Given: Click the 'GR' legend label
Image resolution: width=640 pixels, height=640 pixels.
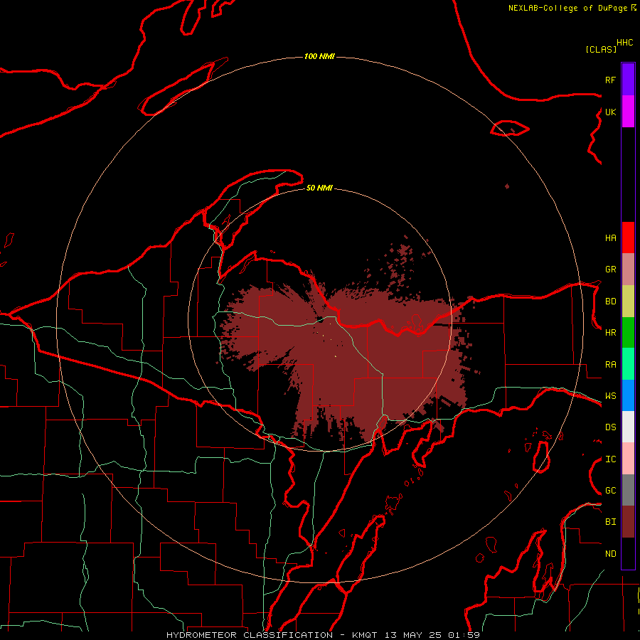Looking at the screenshot, I should pos(610,270).
